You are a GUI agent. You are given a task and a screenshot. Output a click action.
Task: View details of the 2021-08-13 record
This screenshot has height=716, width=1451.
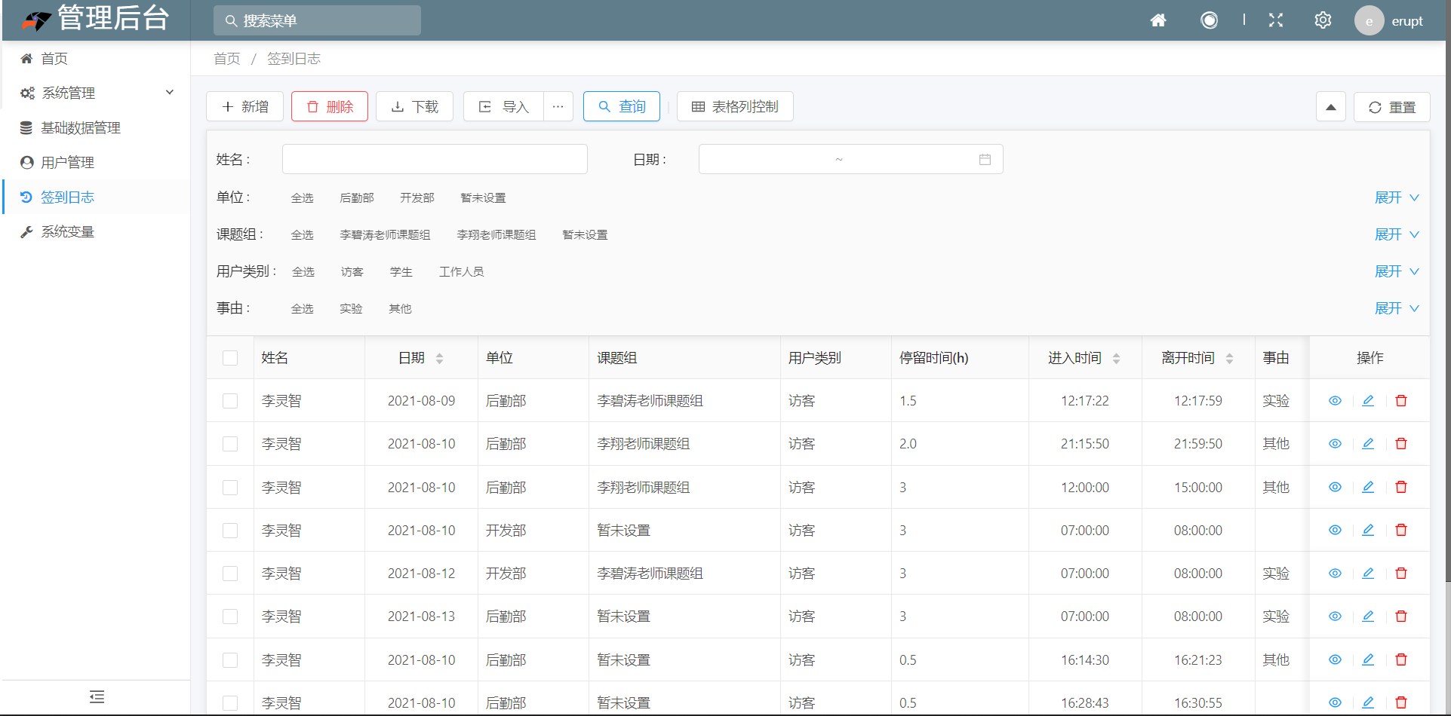click(x=1335, y=617)
